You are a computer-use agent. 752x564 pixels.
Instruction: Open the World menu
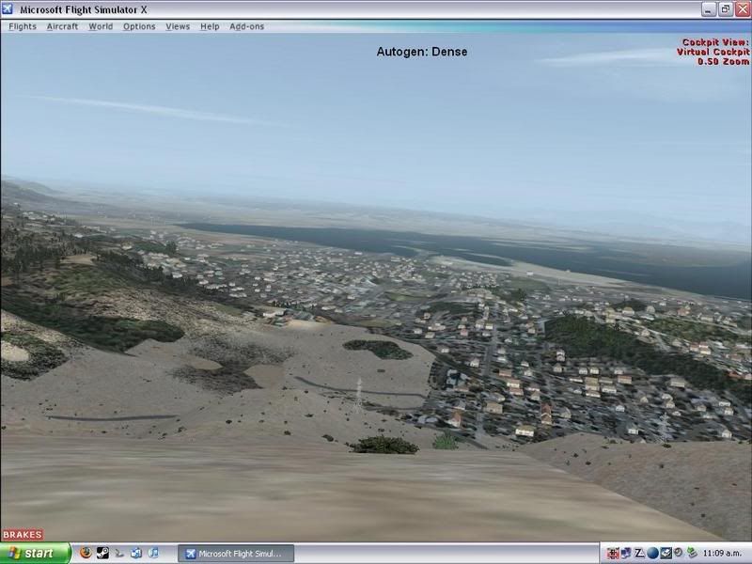(101, 26)
